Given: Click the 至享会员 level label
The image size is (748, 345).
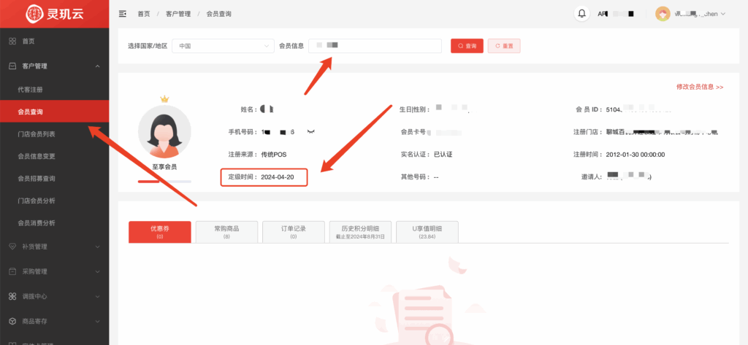Looking at the screenshot, I should click(x=164, y=167).
